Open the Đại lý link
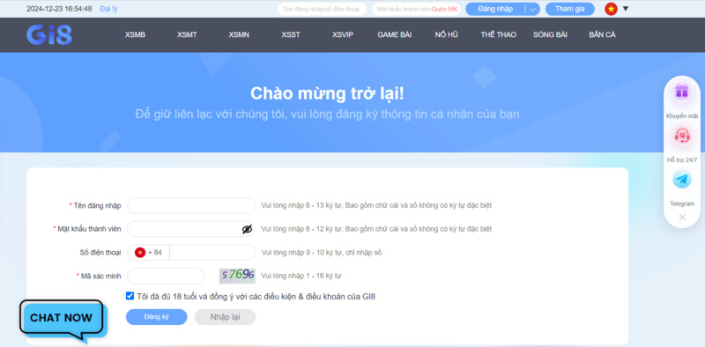The width and height of the screenshot is (705, 347). click(x=108, y=9)
